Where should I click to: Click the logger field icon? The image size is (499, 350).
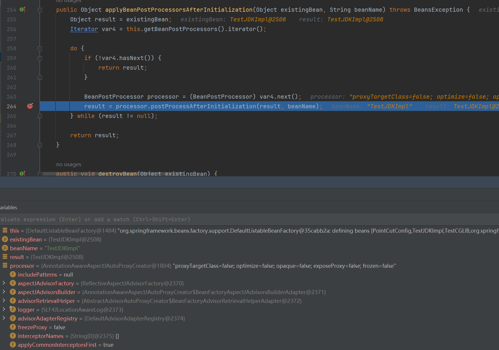point(13,309)
